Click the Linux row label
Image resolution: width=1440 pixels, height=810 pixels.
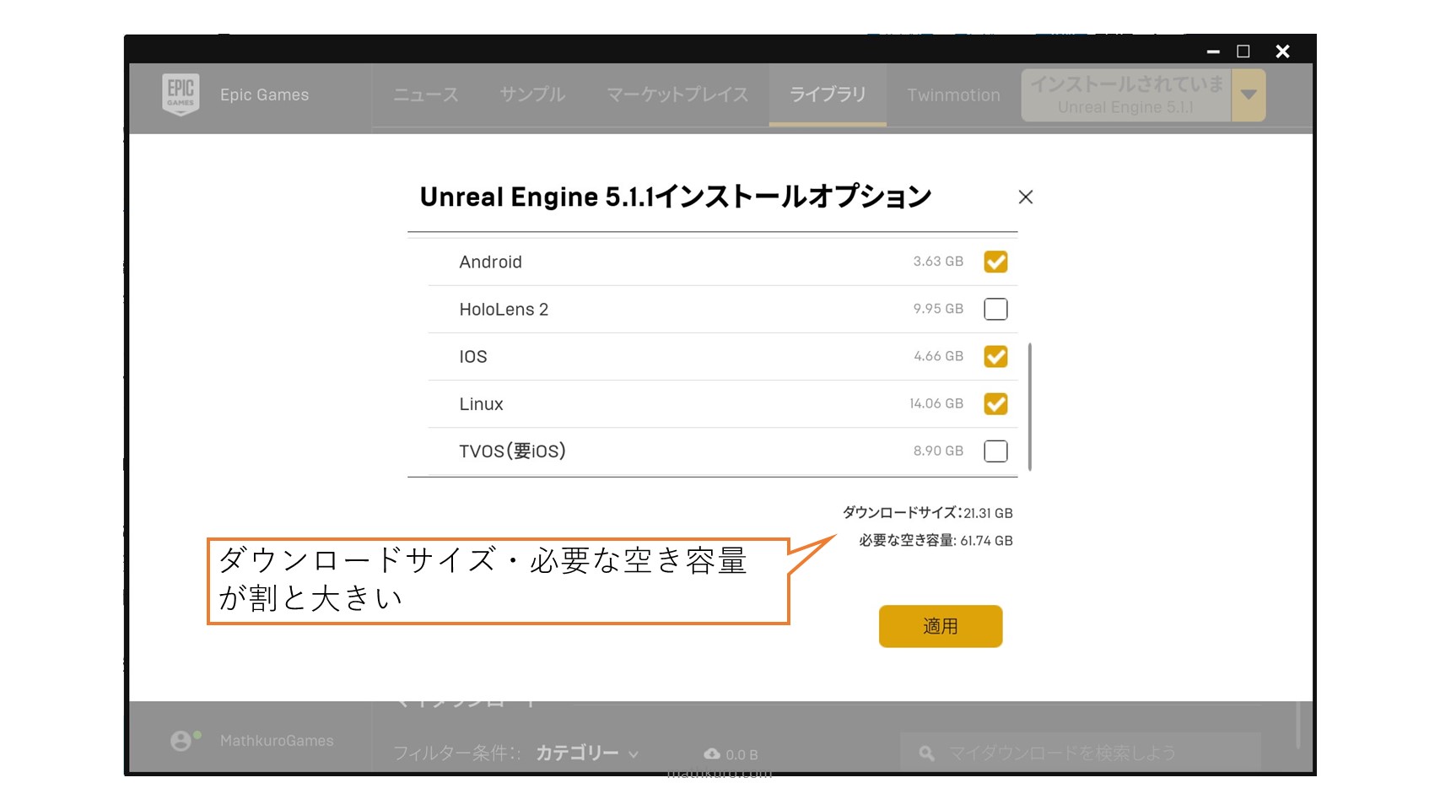tap(481, 403)
